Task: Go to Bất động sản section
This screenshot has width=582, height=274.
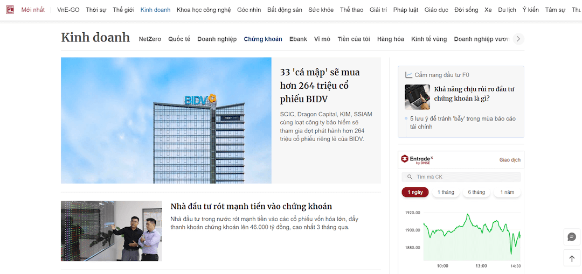Action: tap(285, 10)
